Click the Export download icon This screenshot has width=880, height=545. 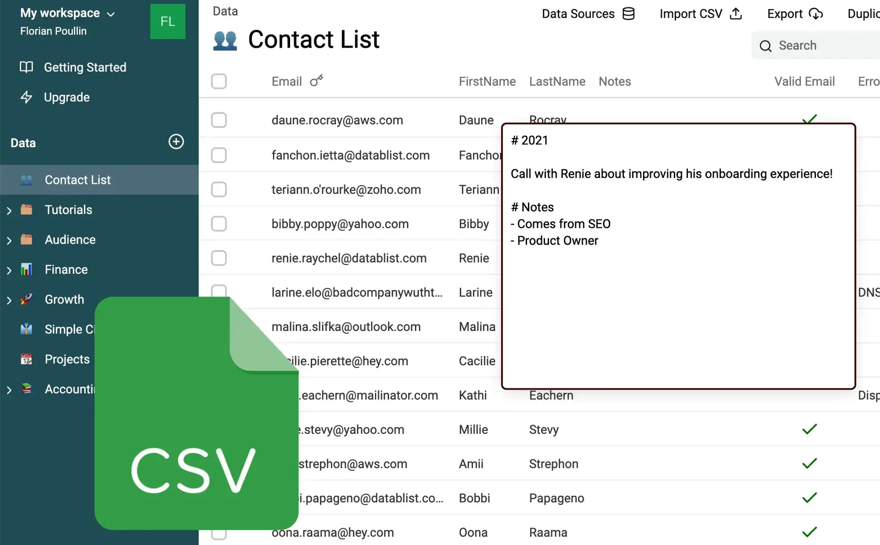coord(816,14)
